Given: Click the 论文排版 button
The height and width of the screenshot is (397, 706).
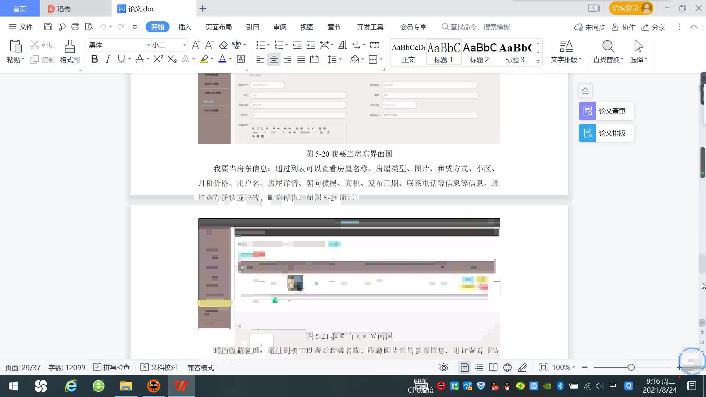Looking at the screenshot, I should 606,133.
